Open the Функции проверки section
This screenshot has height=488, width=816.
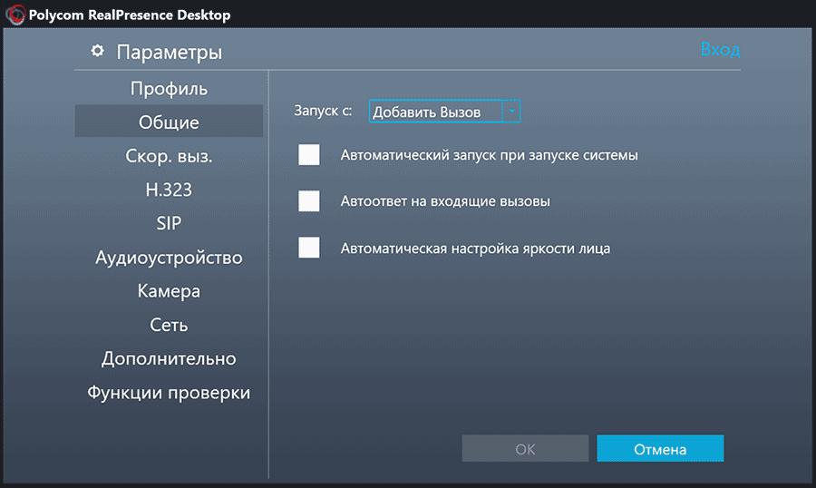pyautogui.click(x=169, y=392)
